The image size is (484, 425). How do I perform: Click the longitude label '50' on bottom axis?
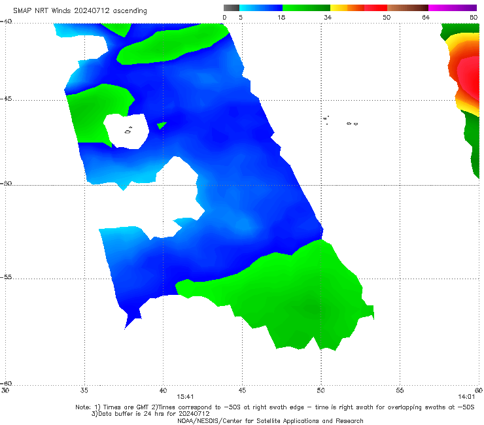(321, 391)
